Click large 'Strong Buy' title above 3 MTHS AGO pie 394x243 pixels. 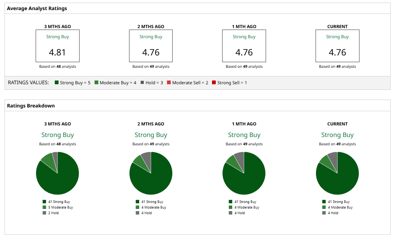click(57, 135)
